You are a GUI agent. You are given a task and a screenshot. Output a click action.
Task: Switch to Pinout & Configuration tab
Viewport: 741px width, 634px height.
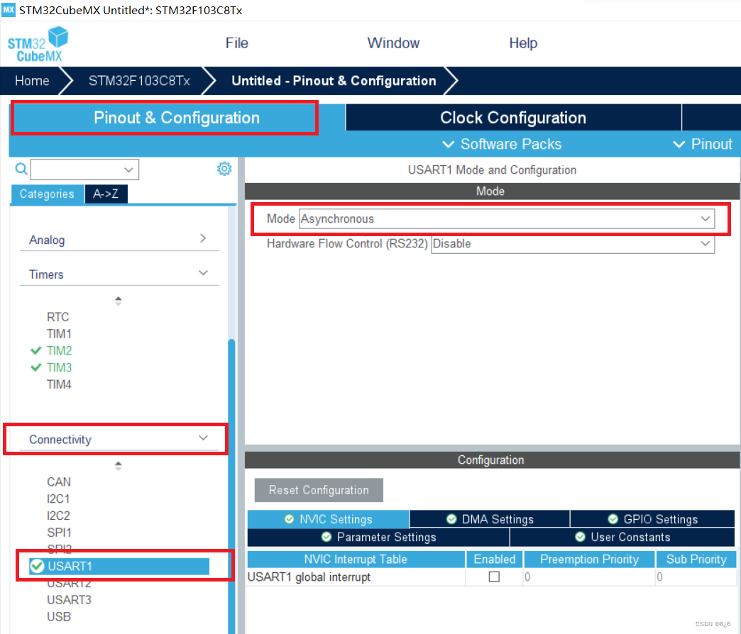(177, 118)
